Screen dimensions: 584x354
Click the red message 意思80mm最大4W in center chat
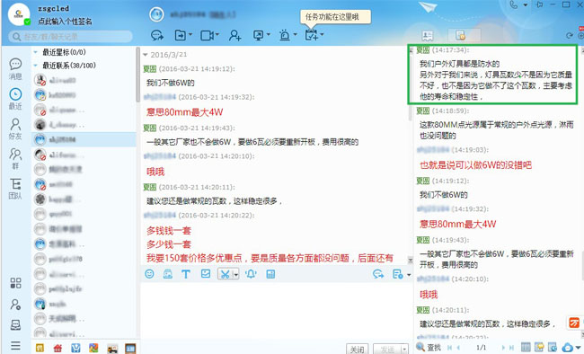(185, 111)
